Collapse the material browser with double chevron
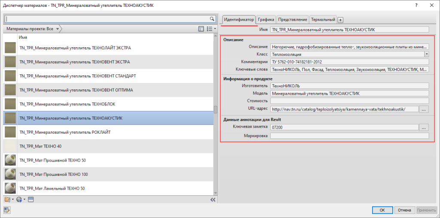This screenshot has height=218, width=440. click(x=213, y=200)
